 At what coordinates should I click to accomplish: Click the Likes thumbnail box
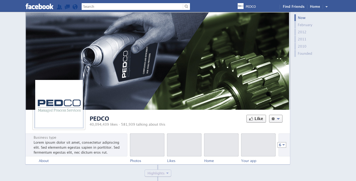184,145
